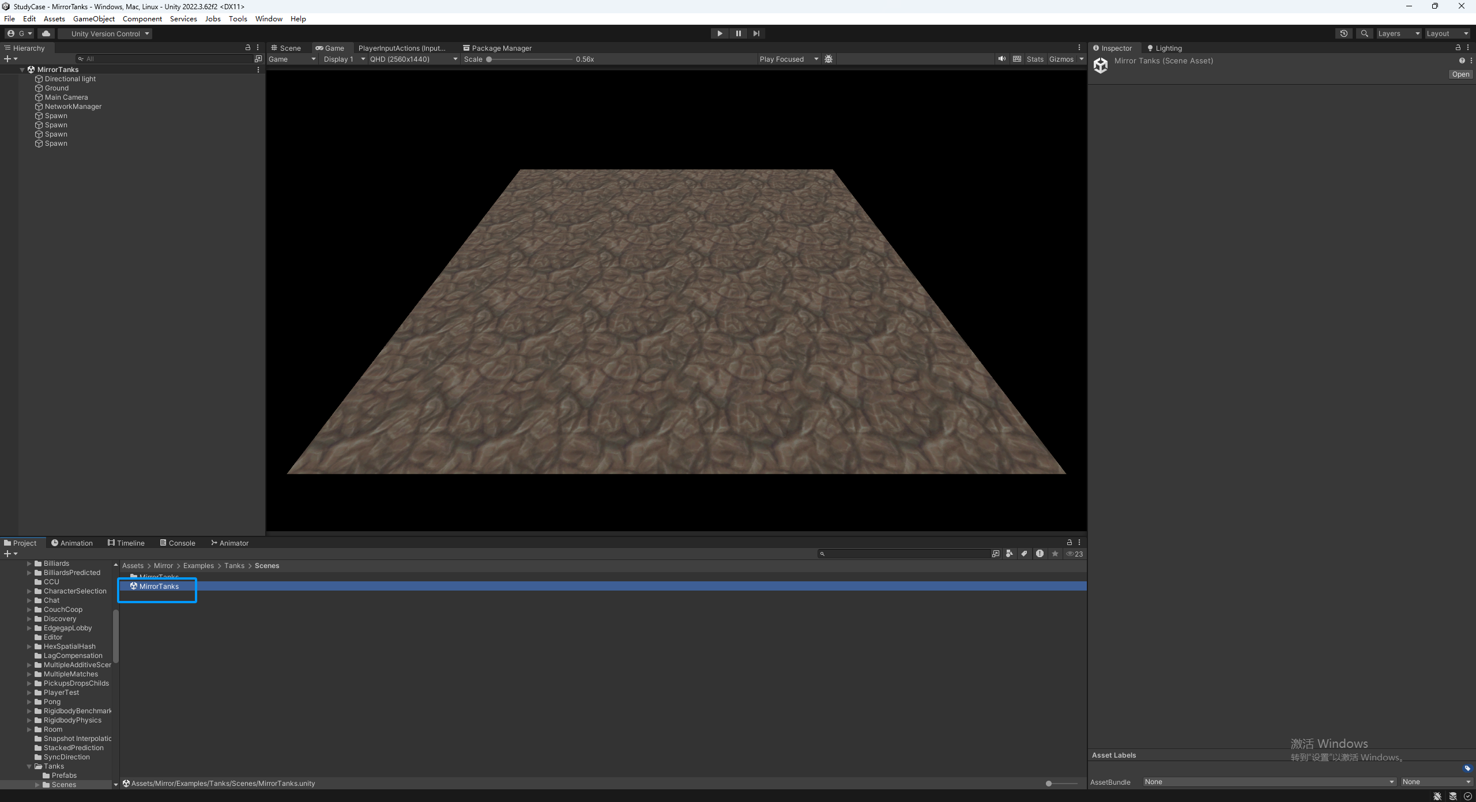Click the Step frame button

[x=756, y=33]
